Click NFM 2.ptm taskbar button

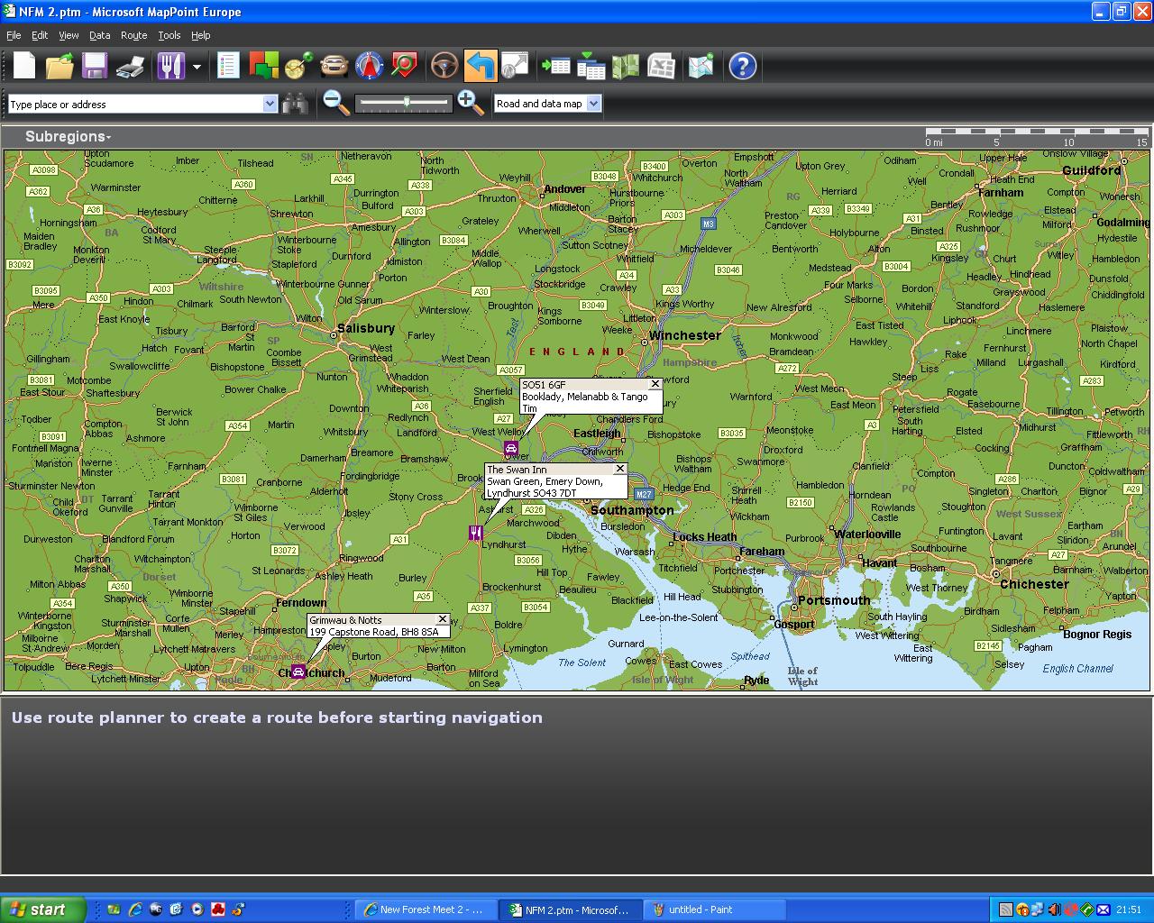click(571, 909)
